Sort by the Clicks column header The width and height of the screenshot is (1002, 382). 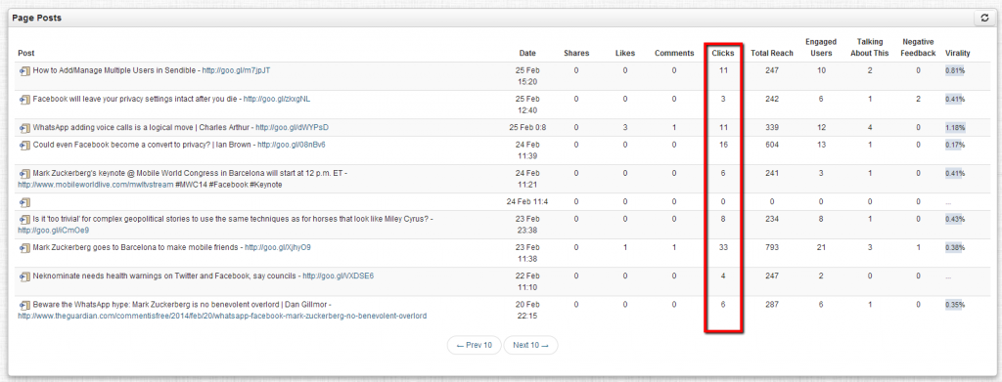pyautogui.click(x=723, y=53)
